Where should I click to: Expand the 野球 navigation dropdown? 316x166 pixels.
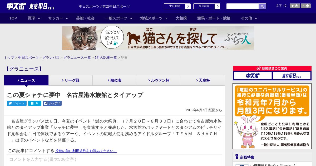(x=34, y=18)
